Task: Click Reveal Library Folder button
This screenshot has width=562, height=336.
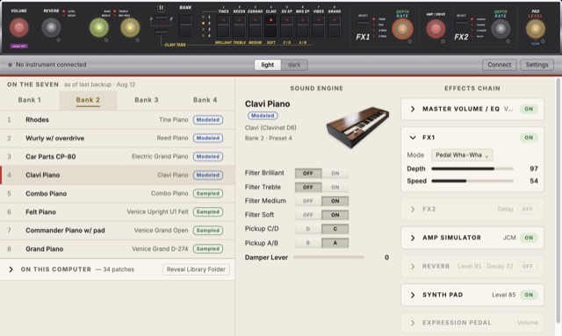Action: point(196,269)
